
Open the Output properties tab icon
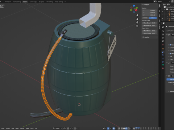[163, 35]
